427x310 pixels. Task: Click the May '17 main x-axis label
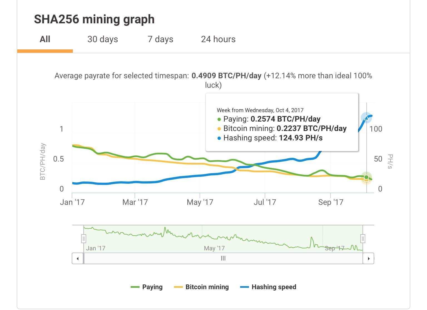pos(200,202)
